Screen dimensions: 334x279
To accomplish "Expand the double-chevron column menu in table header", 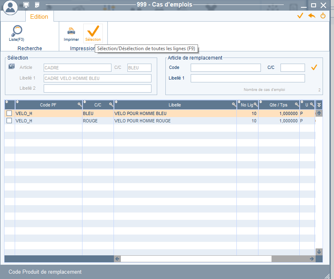I will coord(319,105).
